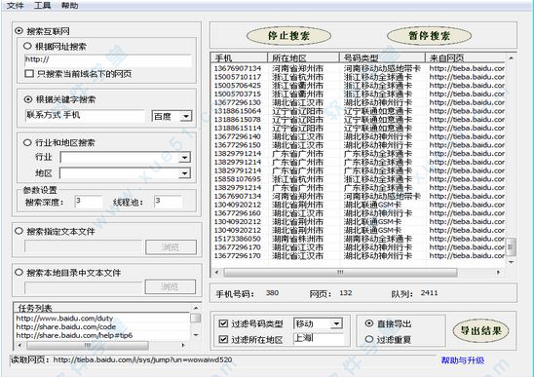This screenshot has width=534, height=377.
Task: Expand the 地区 dropdown list
Action: pos(184,173)
